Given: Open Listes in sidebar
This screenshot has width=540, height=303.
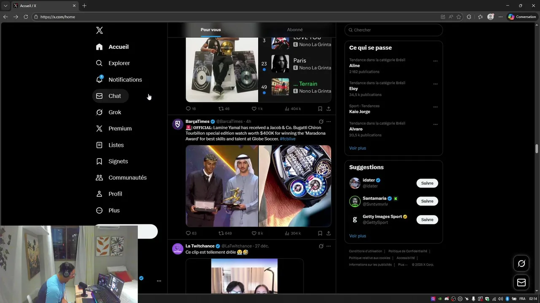Looking at the screenshot, I should (x=110, y=145).
